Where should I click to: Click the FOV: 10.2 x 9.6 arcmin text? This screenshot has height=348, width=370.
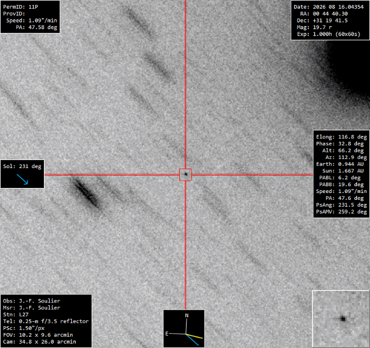(38, 335)
